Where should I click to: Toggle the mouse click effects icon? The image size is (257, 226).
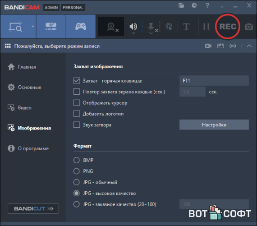169,27
